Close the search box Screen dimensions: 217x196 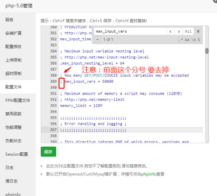[198, 31]
